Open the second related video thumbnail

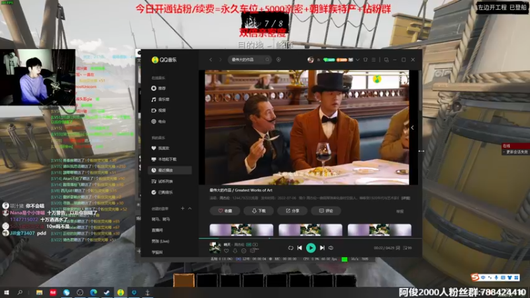click(310, 230)
